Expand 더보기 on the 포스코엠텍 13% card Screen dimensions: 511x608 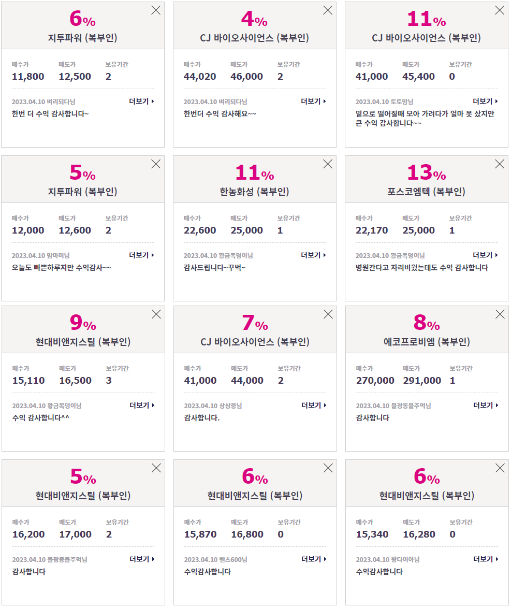[x=486, y=255]
